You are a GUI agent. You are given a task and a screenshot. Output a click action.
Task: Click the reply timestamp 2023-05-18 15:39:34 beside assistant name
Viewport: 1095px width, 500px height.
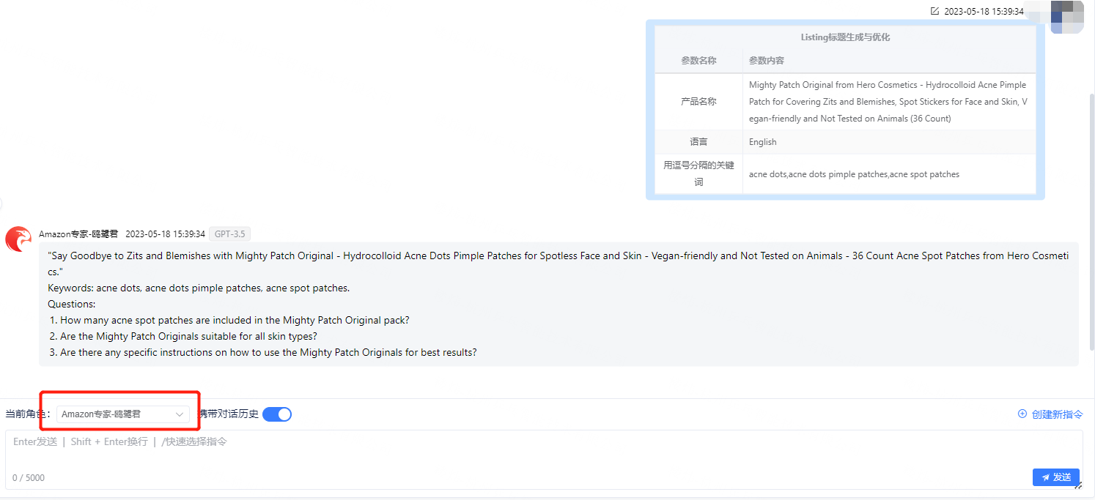pyautogui.click(x=165, y=234)
